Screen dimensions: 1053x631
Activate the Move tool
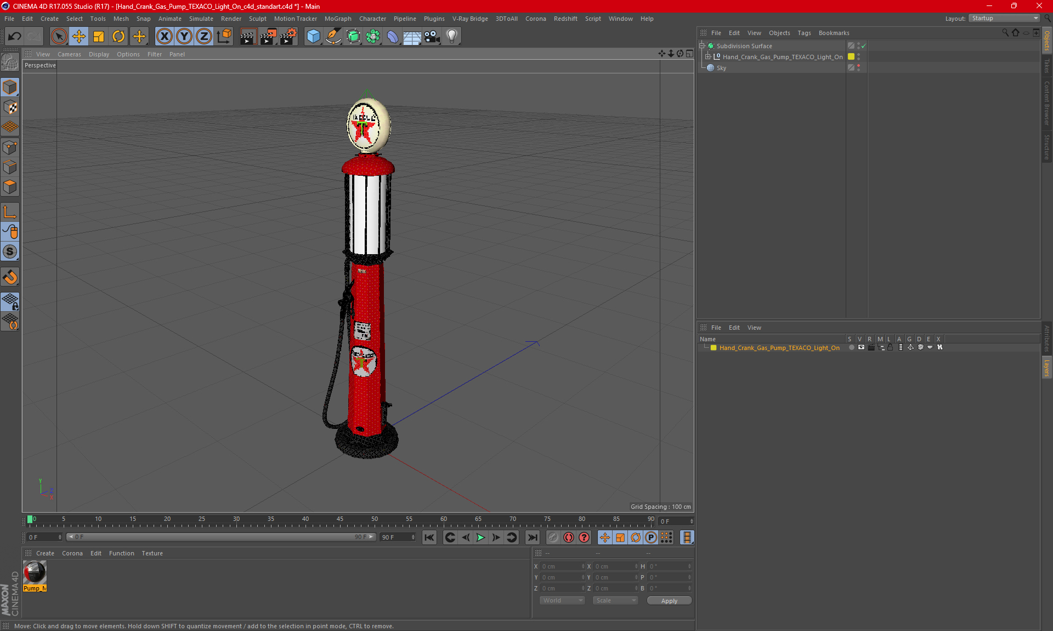coord(79,37)
